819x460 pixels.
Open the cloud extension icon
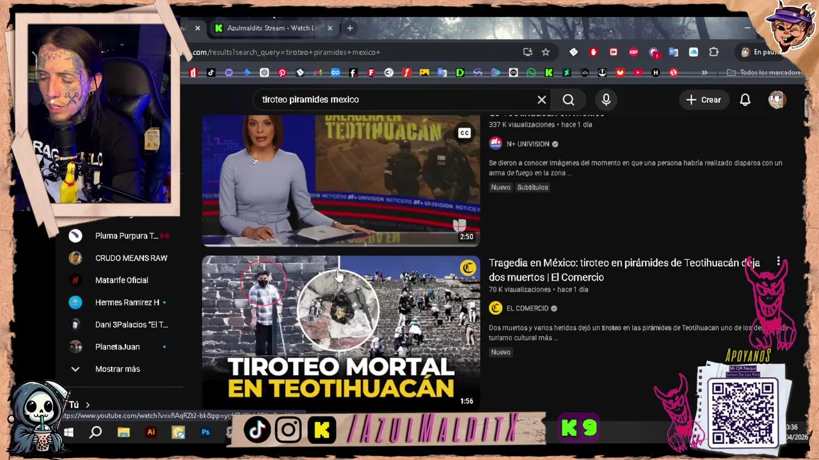pos(694,52)
